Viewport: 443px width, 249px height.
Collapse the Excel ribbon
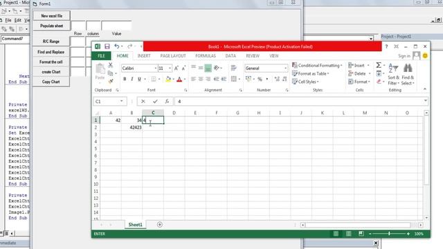425,89
